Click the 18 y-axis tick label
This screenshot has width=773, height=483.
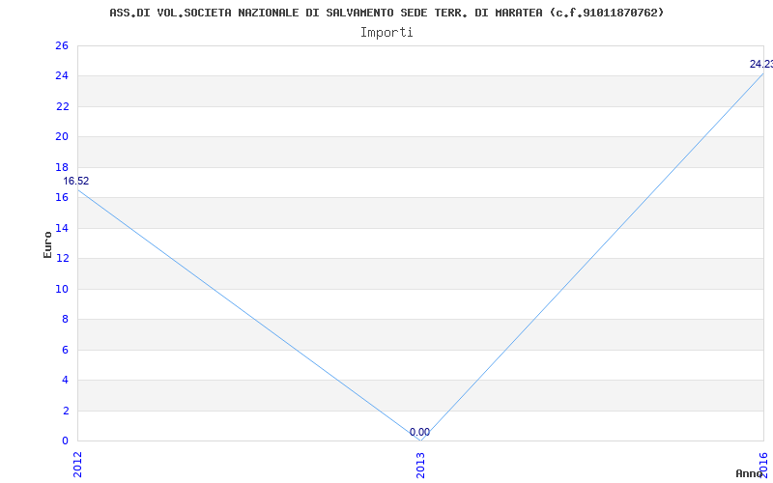[x=62, y=167]
